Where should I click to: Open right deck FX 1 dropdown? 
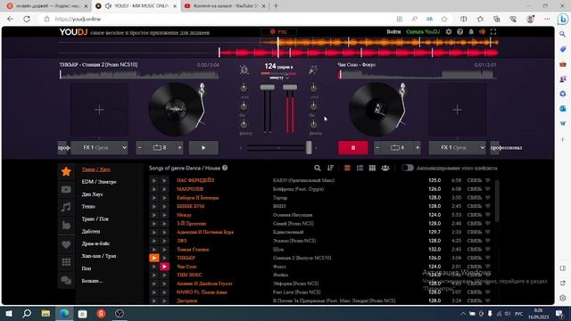tap(457, 148)
